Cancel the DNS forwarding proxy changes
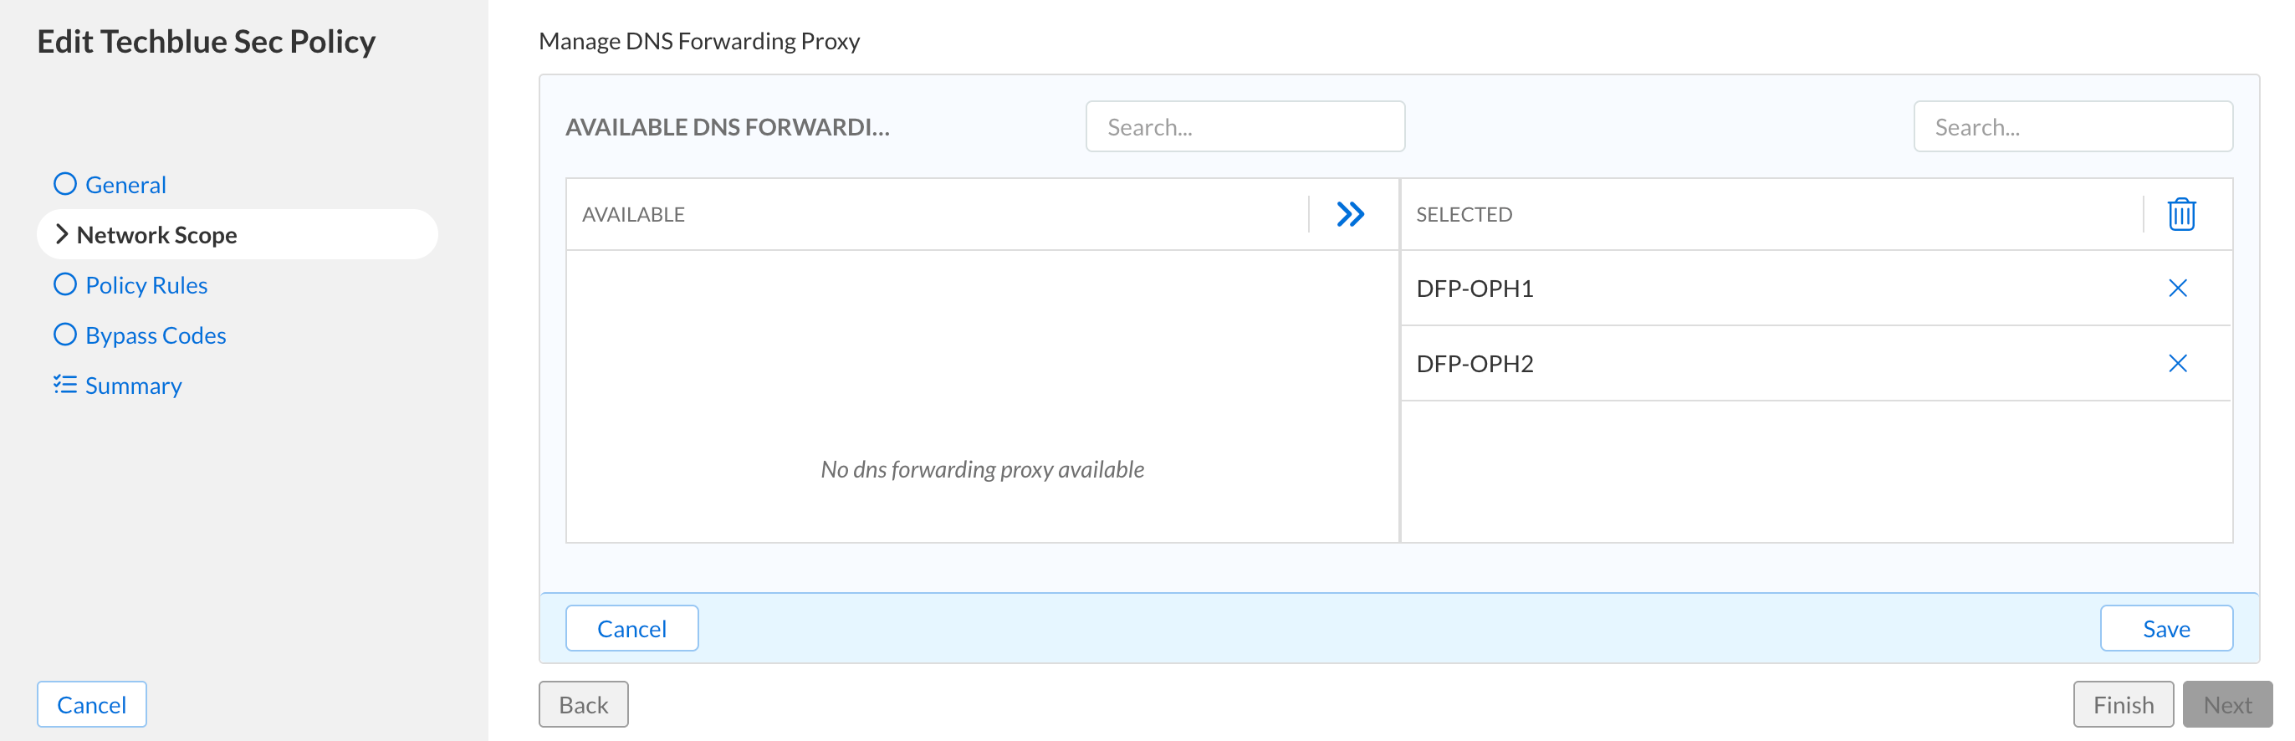Image resolution: width=2295 pixels, height=741 pixels. point(631,629)
